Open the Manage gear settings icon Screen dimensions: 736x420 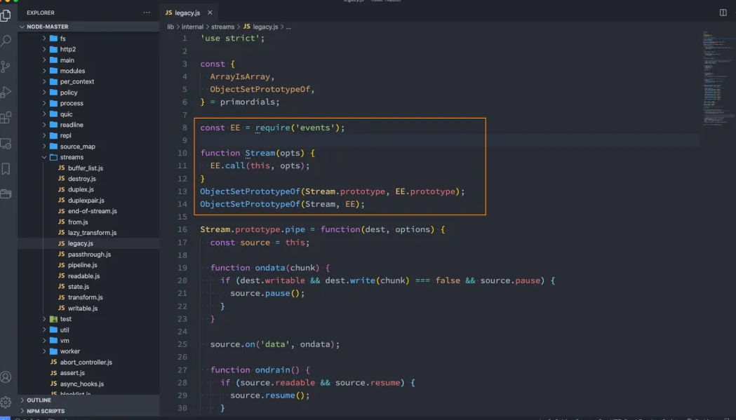click(x=6, y=402)
